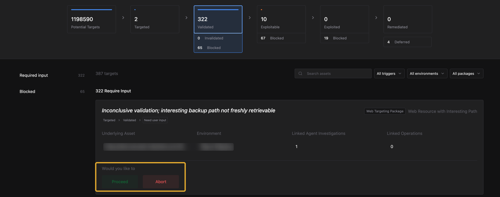Click the Need user input breadcrumb badge
This screenshot has width=500, height=197.
[x=155, y=120]
